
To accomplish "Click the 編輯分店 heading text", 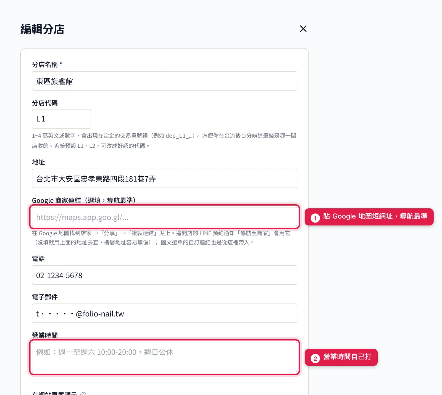I will pos(42,29).
